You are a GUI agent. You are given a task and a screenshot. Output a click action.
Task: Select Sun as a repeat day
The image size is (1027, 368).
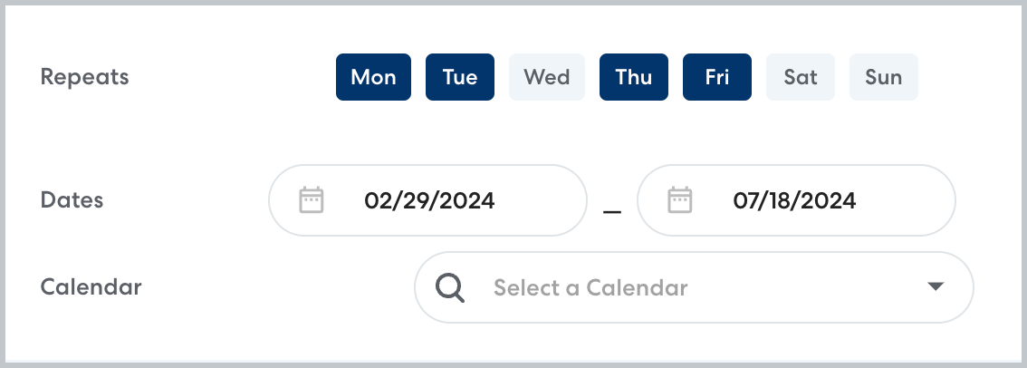(x=883, y=77)
